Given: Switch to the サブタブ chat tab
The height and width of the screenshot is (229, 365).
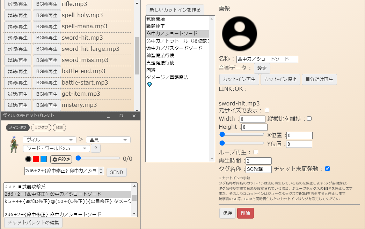Looking at the screenshot, I should (x=41, y=128).
